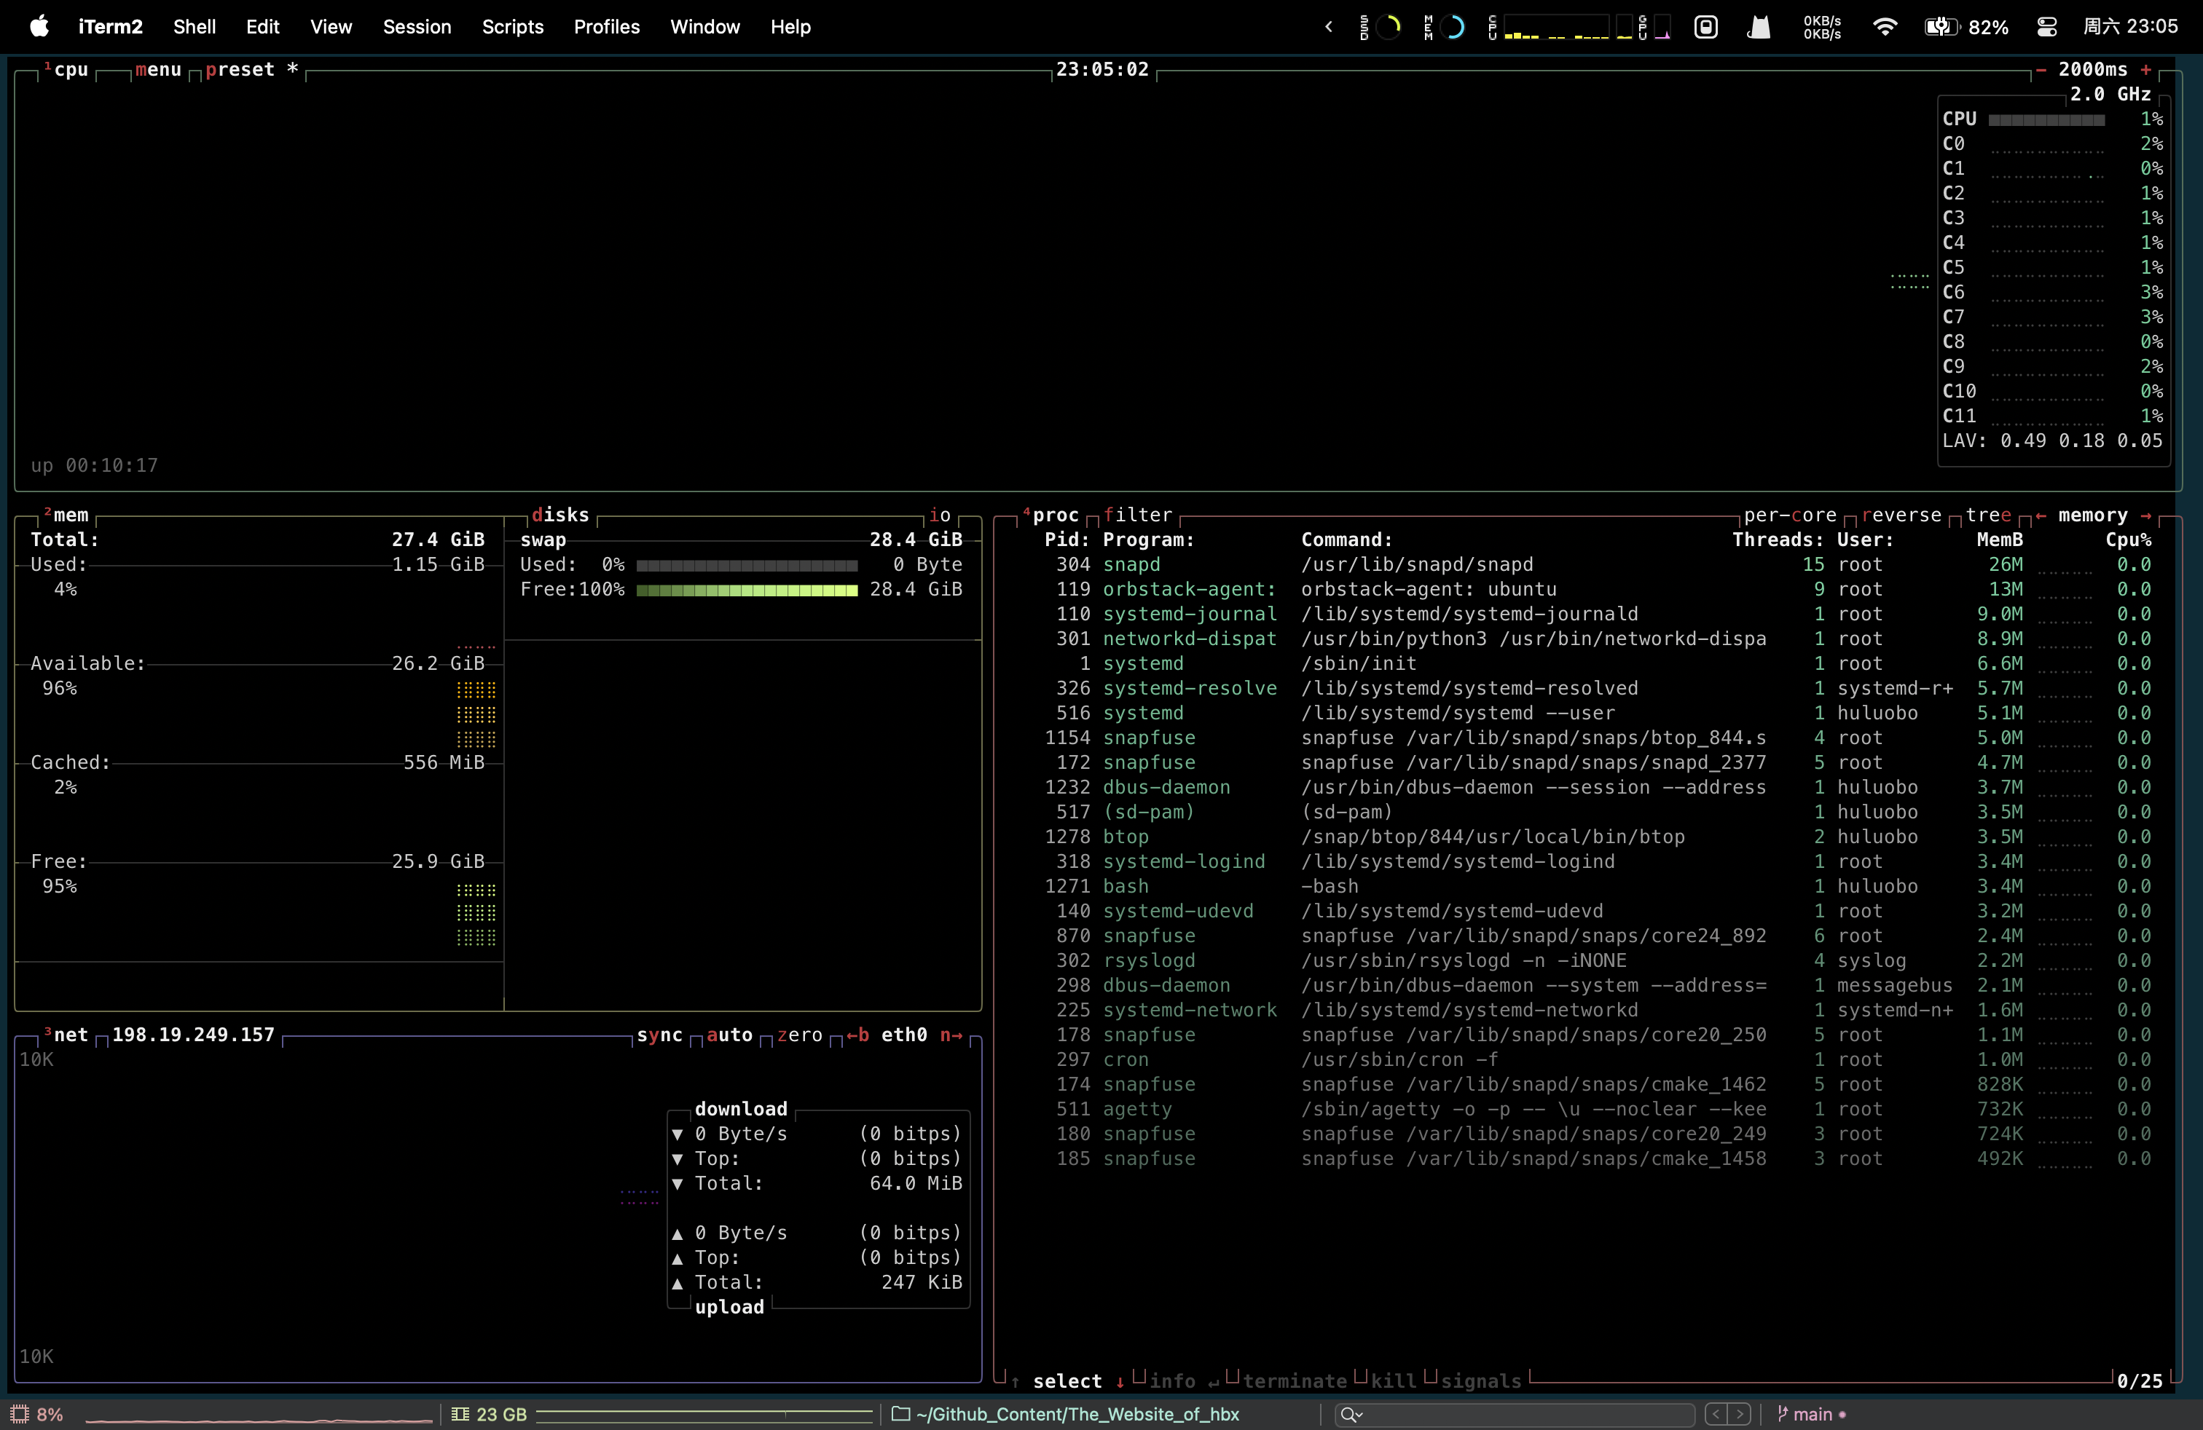Click the WiFi status icon
Viewport: 2203px width, 1430px height.
1884,26
